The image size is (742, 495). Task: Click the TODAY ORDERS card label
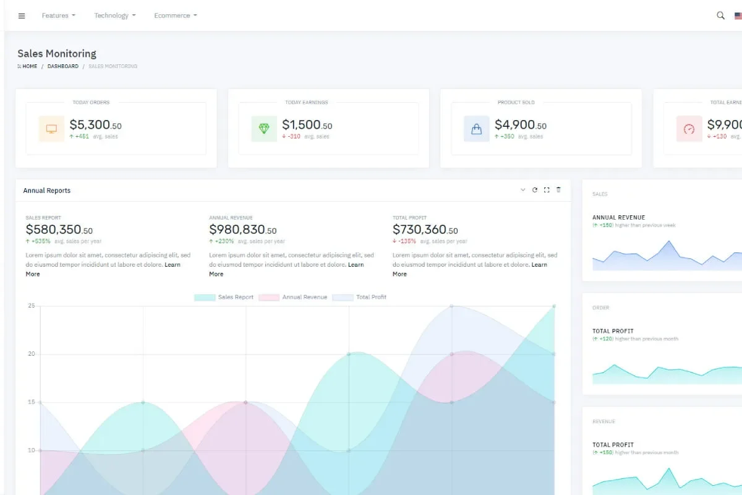pos(91,103)
